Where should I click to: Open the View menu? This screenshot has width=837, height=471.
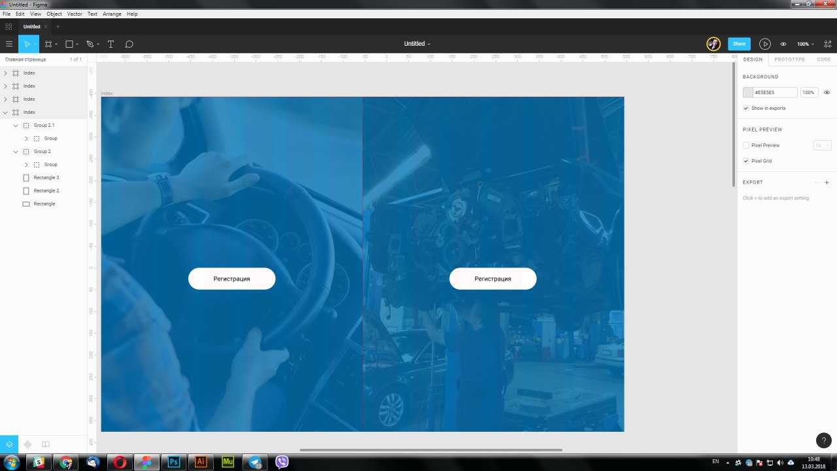tap(35, 14)
